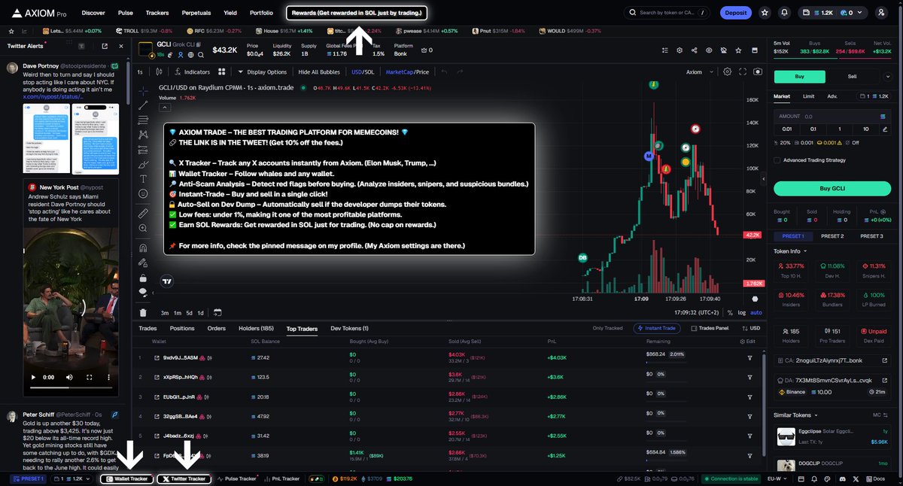Image resolution: width=903 pixels, height=486 pixels.
Task: Switch to the Sell side button
Action: 852,76
